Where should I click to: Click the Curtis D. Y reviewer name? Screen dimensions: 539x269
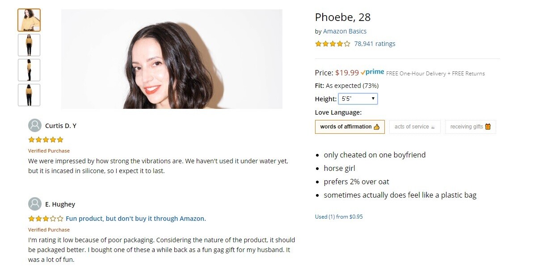(x=61, y=126)
